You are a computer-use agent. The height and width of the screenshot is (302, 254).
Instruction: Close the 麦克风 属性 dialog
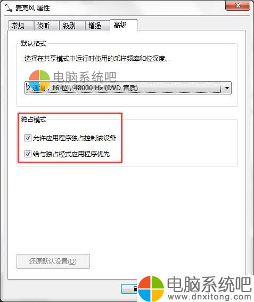click(x=238, y=5)
